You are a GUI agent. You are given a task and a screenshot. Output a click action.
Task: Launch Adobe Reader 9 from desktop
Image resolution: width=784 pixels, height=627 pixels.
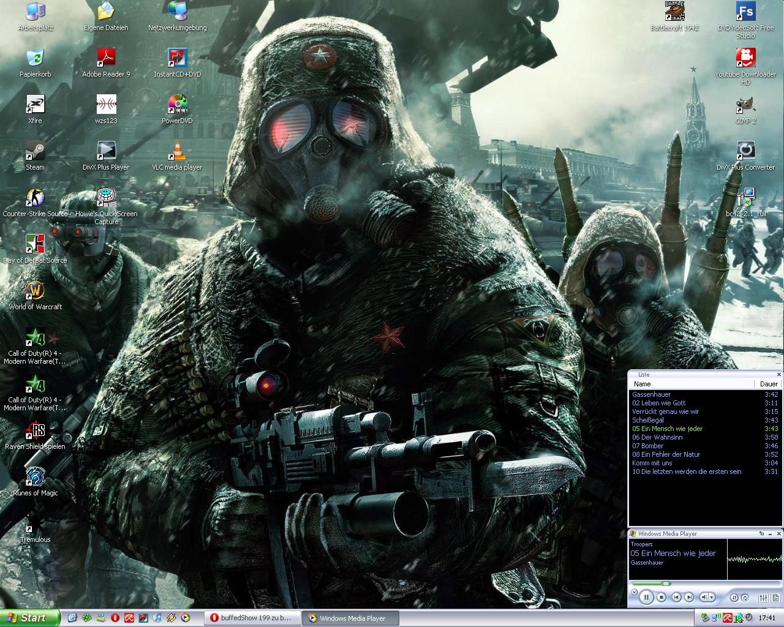(106, 63)
